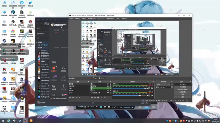Viewport: 220px width, 123px height.
Task: Open the 编辑(E) menu in OBS
Action: click(78, 19)
